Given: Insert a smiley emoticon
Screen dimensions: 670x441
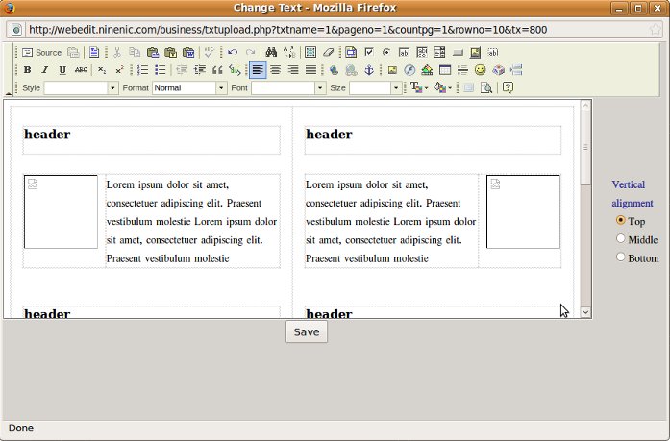Looking at the screenshot, I should click(x=481, y=70).
